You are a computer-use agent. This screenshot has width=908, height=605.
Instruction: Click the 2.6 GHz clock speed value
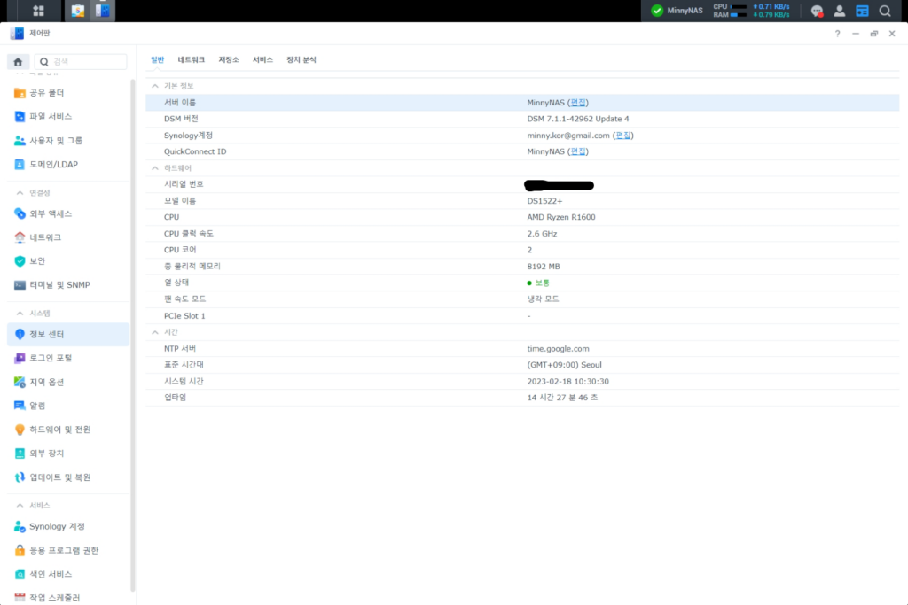[542, 234]
